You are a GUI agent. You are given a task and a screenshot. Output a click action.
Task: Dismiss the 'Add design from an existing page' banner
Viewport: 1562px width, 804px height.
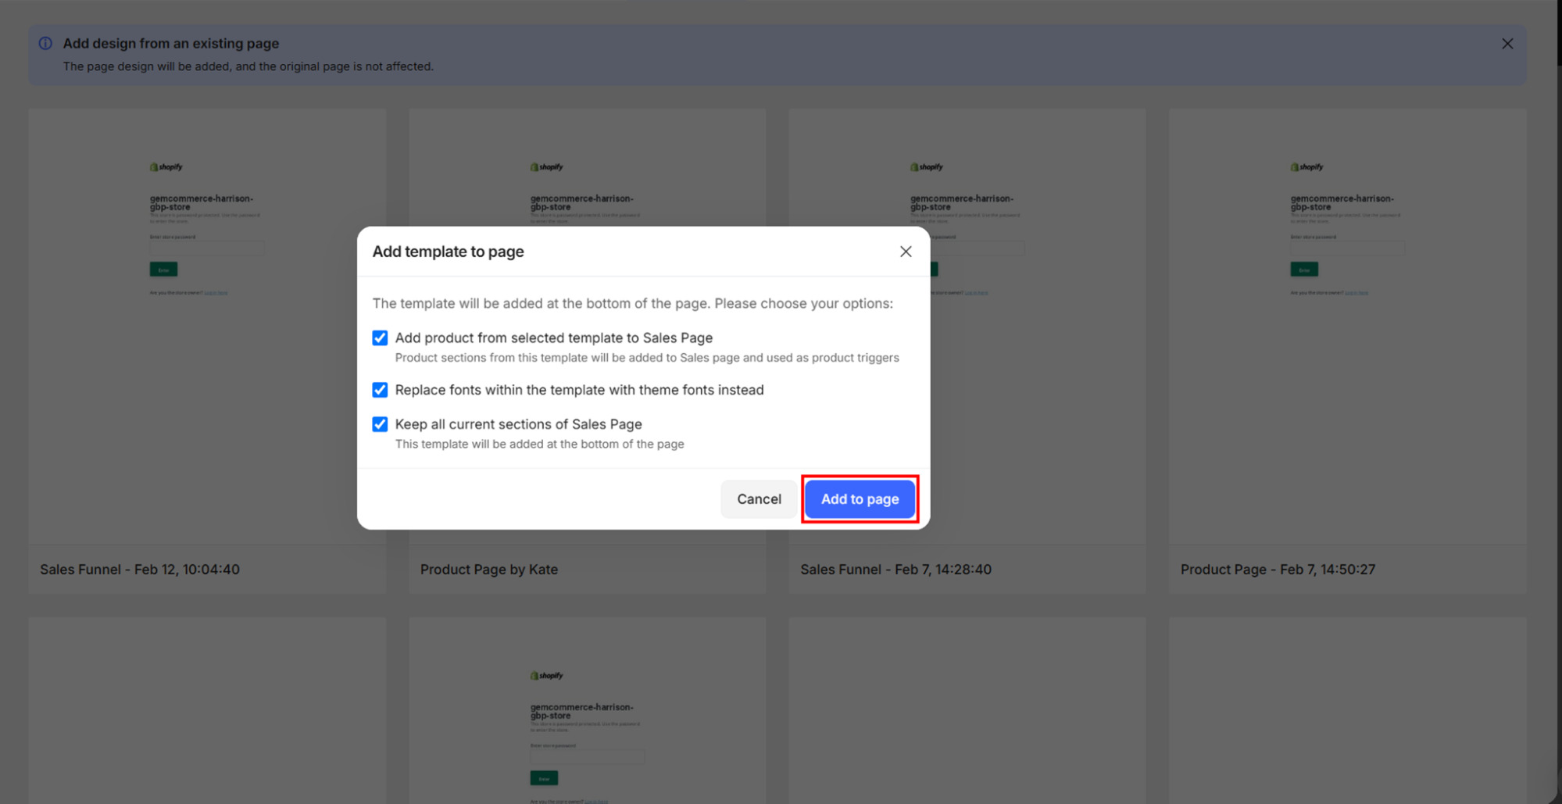click(x=1507, y=43)
